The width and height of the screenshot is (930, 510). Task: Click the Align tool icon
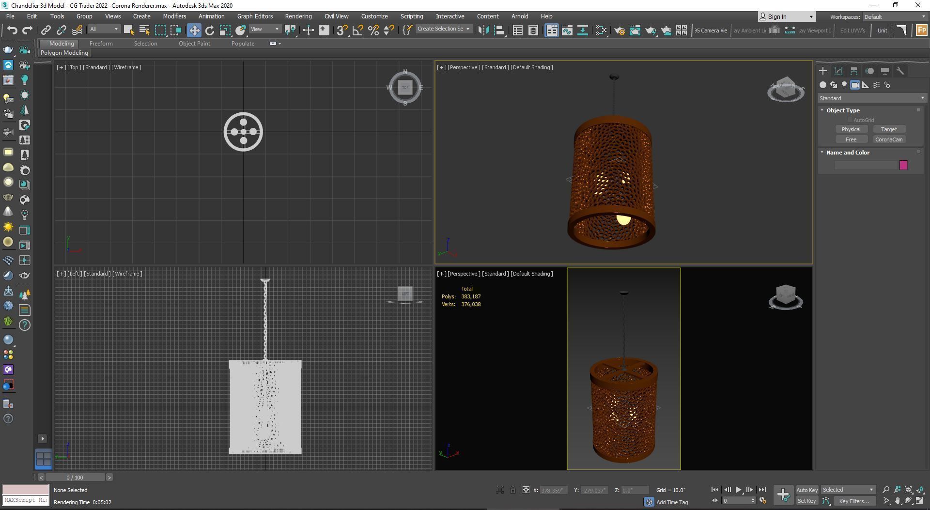[x=499, y=30]
